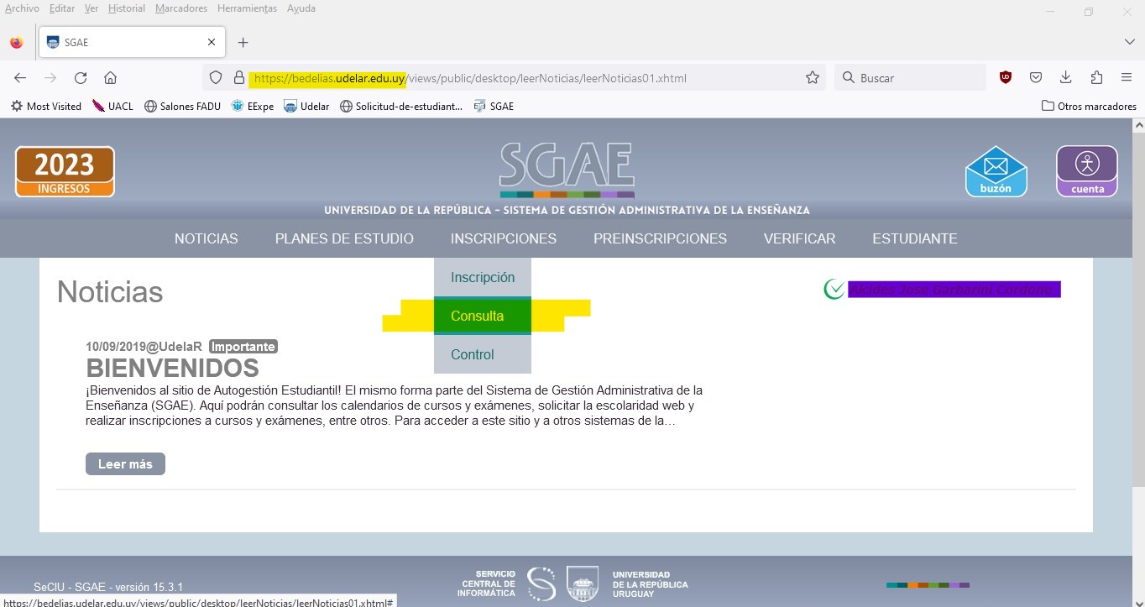The width and height of the screenshot is (1145, 607).
Task: Click the Leer más button
Action: click(125, 463)
